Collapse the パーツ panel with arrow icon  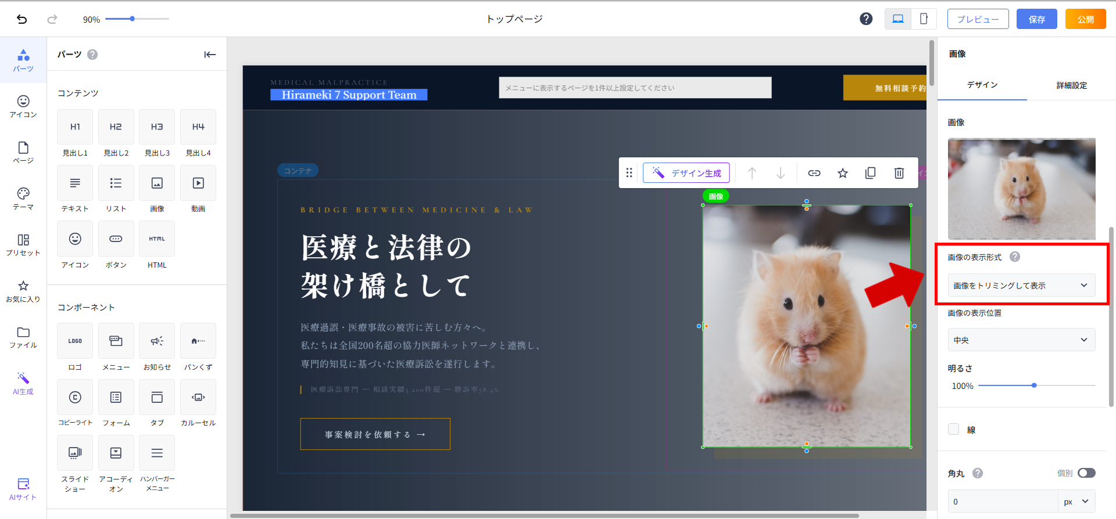click(210, 55)
